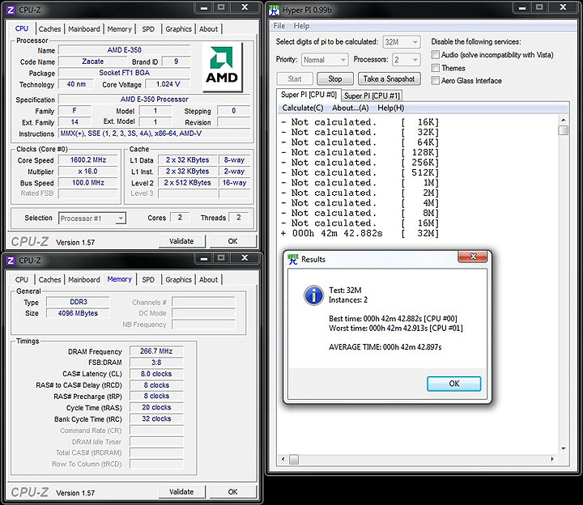Click the horizontal scroll left arrow in Super PI

[283, 460]
